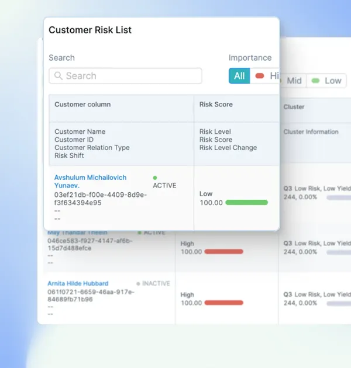Click Risk Level Change subheader text

coord(228,148)
